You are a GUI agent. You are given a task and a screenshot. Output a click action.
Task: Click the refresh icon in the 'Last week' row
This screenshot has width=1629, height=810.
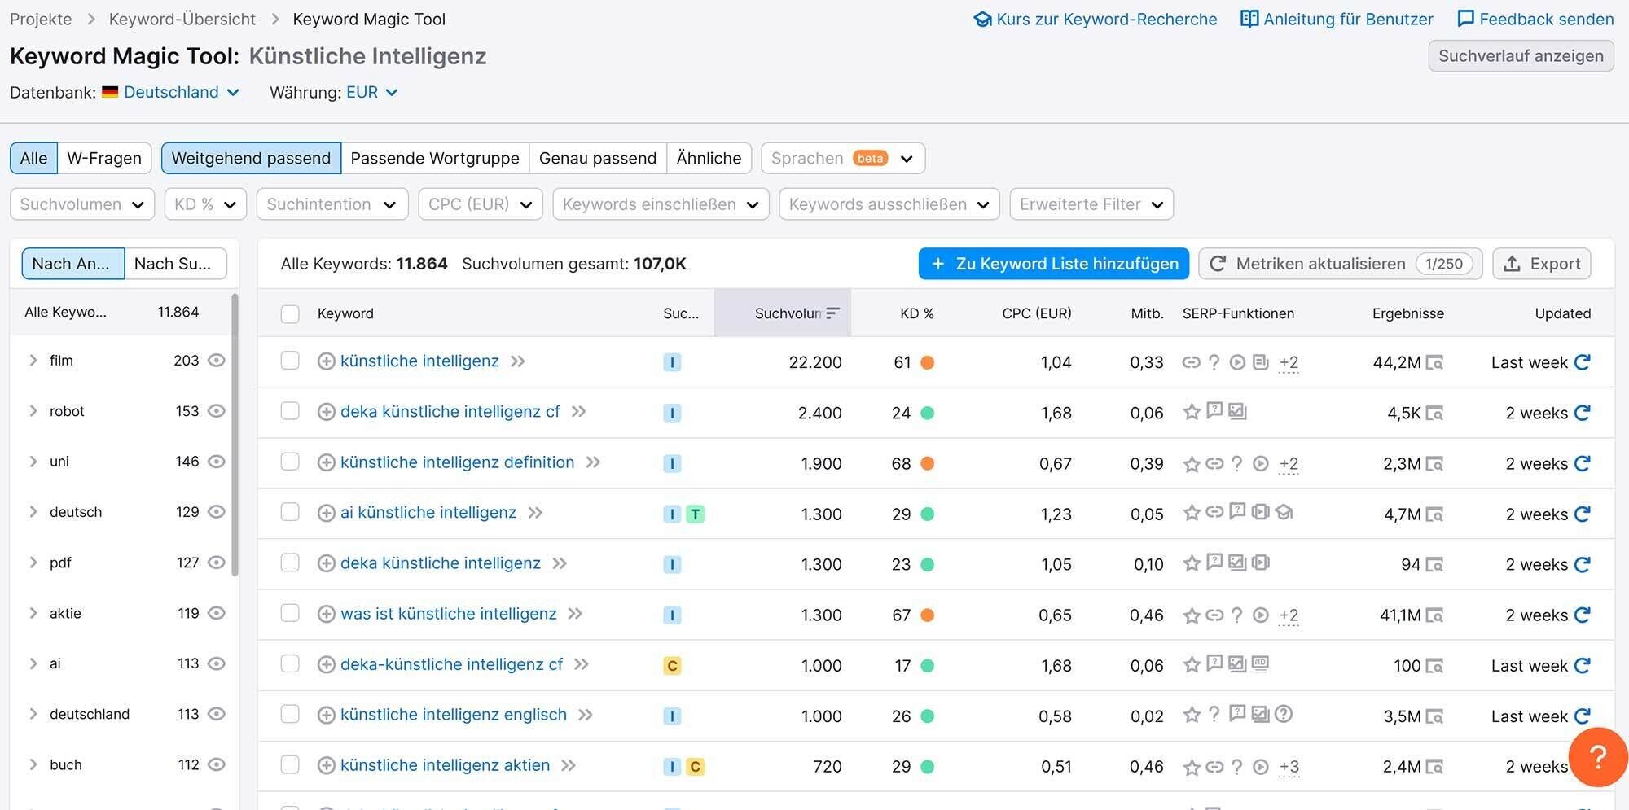pyautogui.click(x=1583, y=362)
